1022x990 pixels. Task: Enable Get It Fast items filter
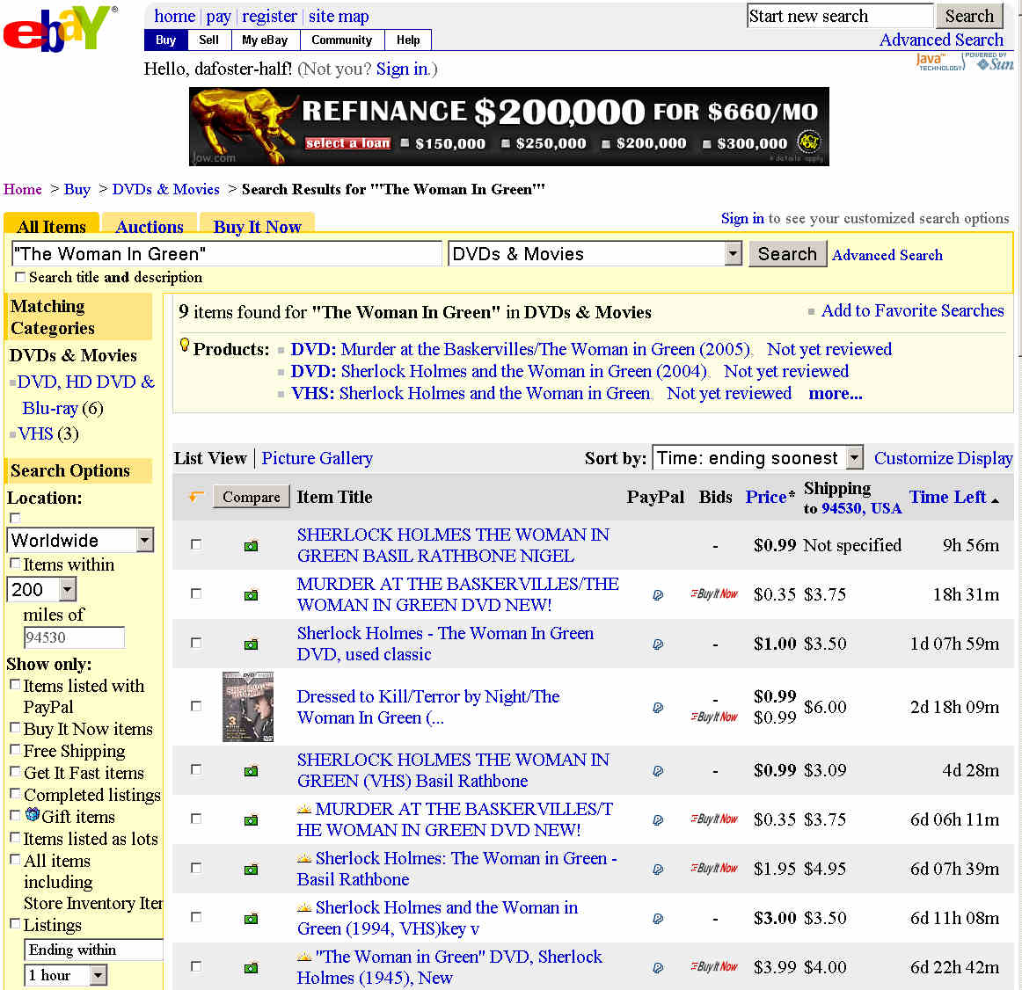tap(14, 772)
